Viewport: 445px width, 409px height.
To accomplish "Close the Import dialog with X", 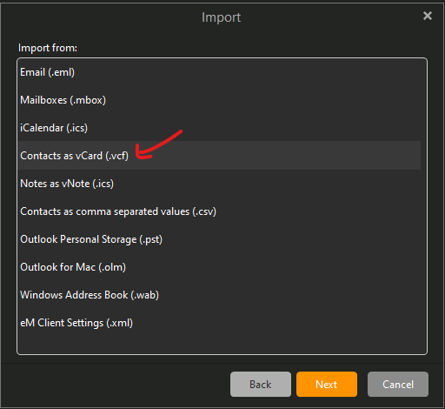I will [x=428, y=16].
